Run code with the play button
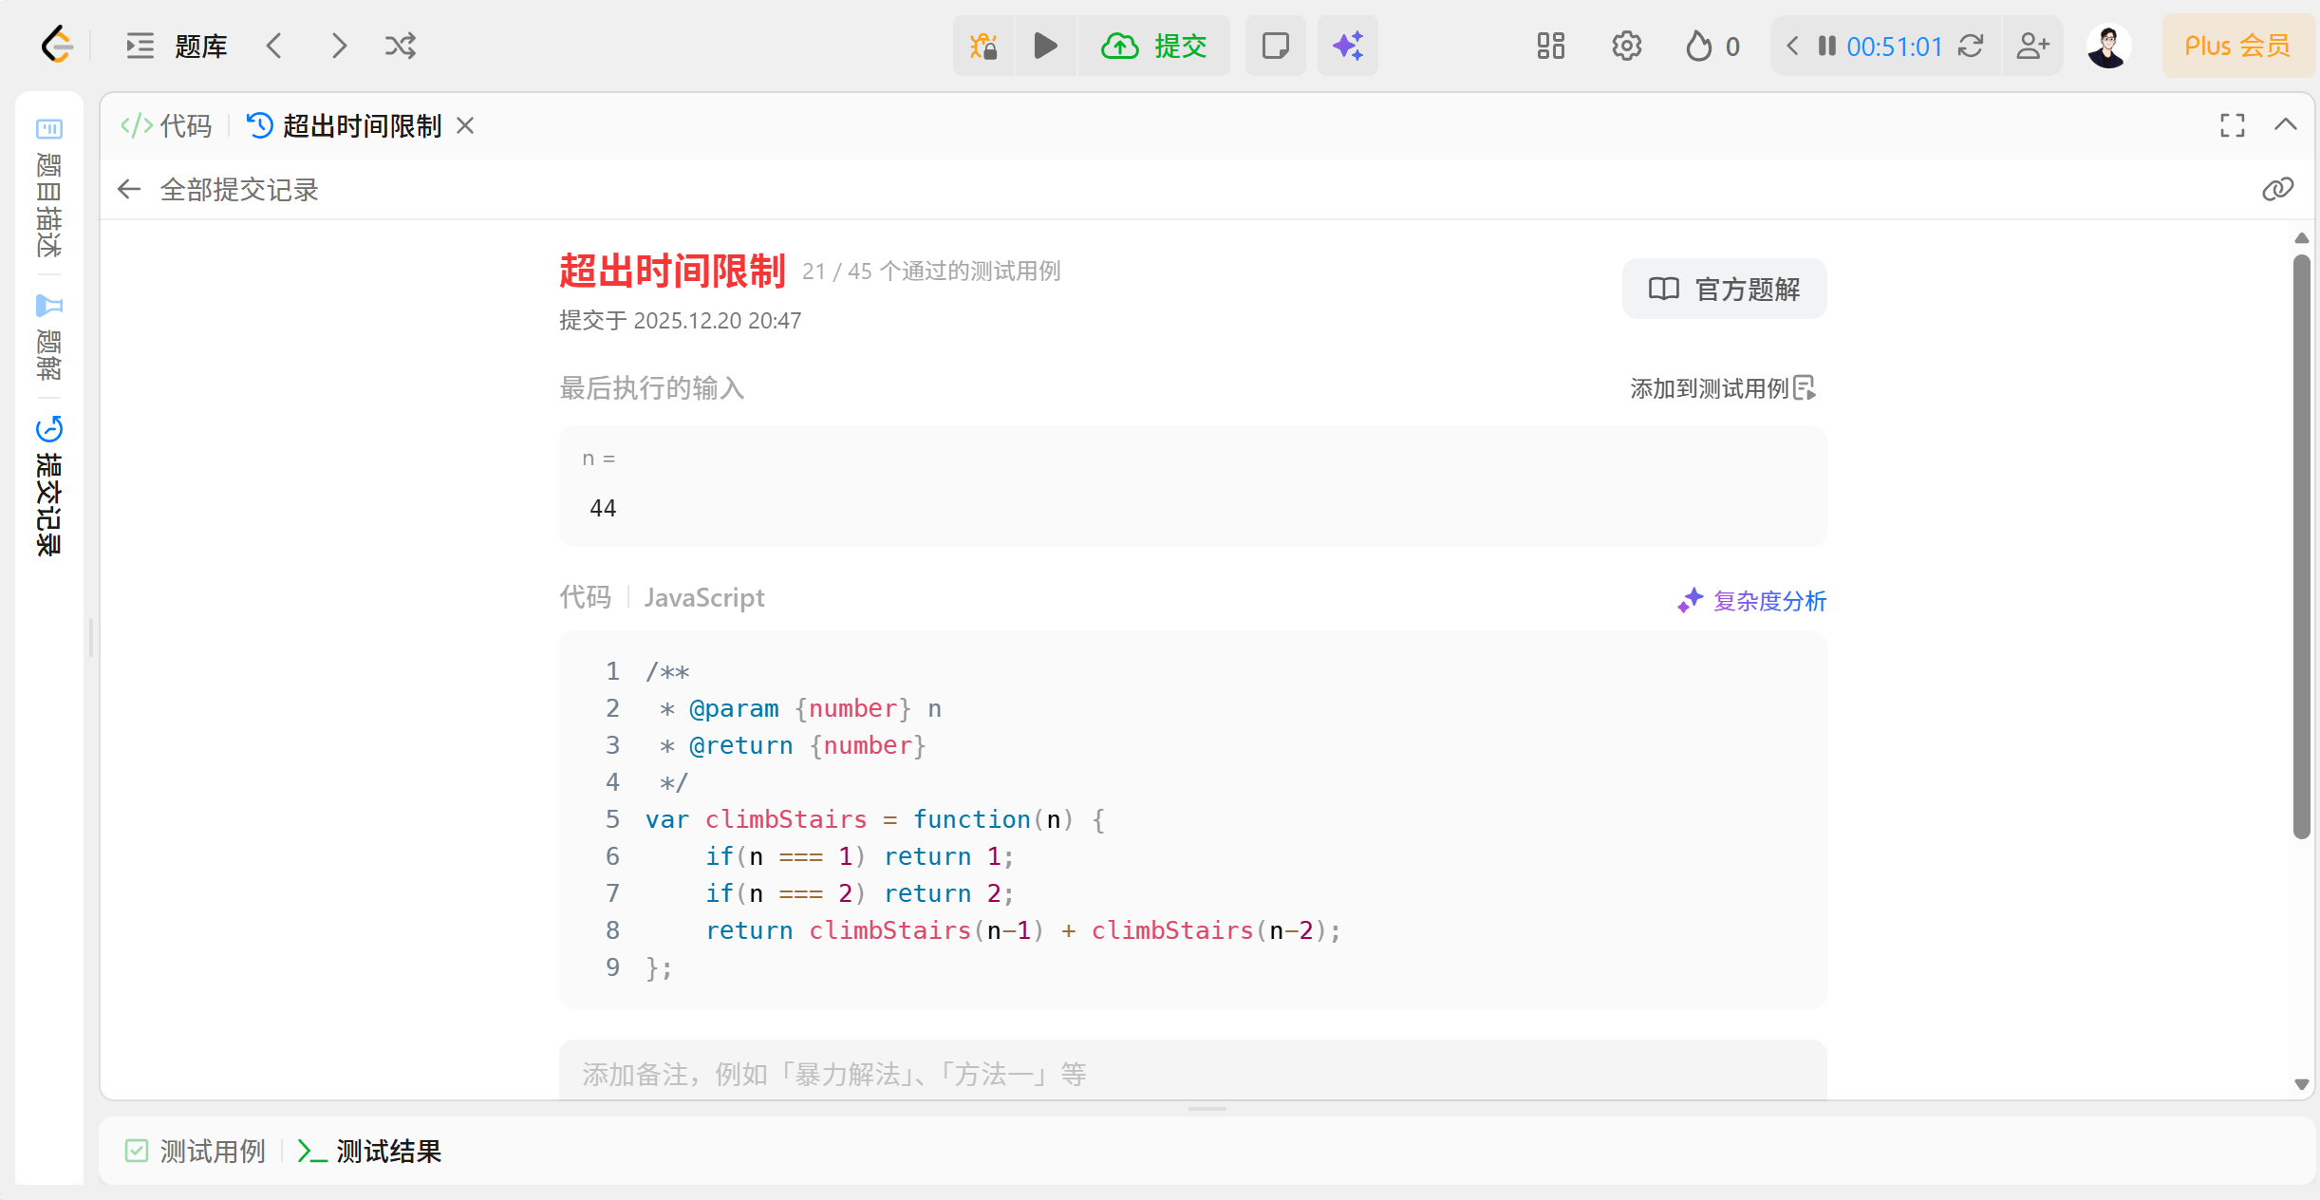 [x=1045, y=46]
